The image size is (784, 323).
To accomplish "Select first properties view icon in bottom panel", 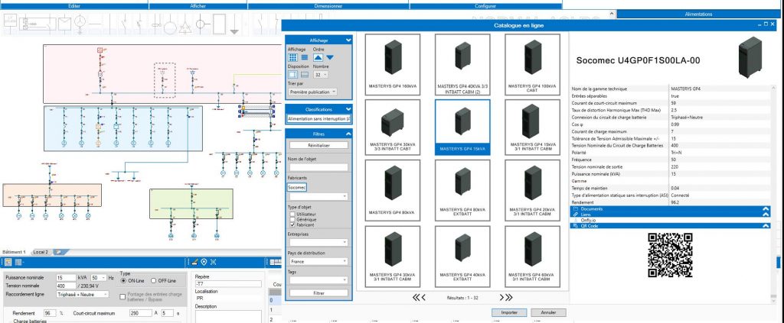I will click(8, 262).
